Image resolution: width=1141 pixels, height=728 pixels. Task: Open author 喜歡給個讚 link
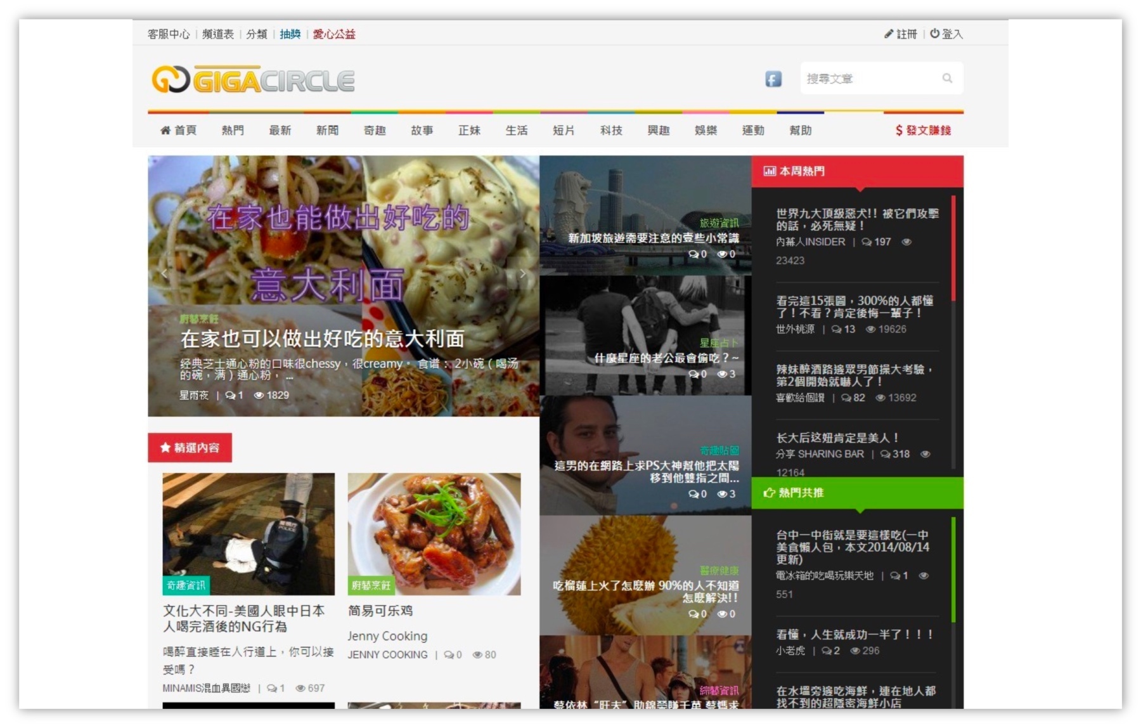[800, 398]
